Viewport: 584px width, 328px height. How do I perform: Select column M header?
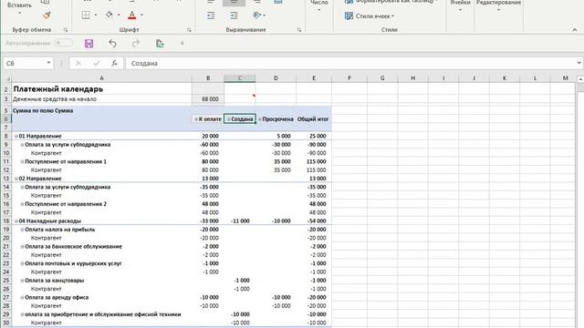566,78
